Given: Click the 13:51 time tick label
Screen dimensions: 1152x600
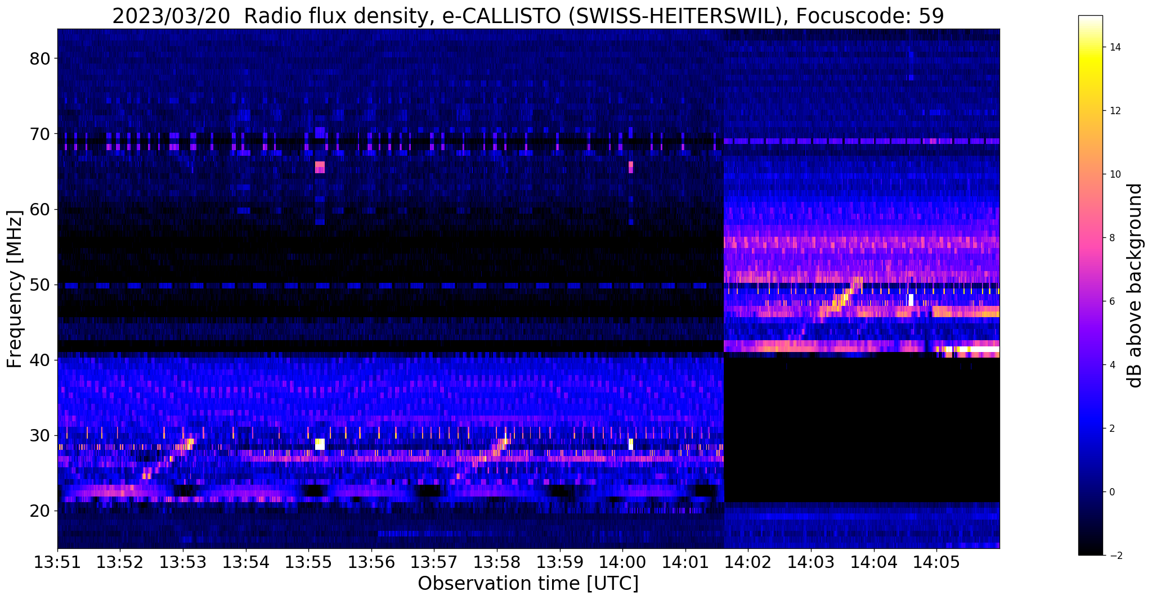Looking at the screenshot, I should (x=57, y=562).
